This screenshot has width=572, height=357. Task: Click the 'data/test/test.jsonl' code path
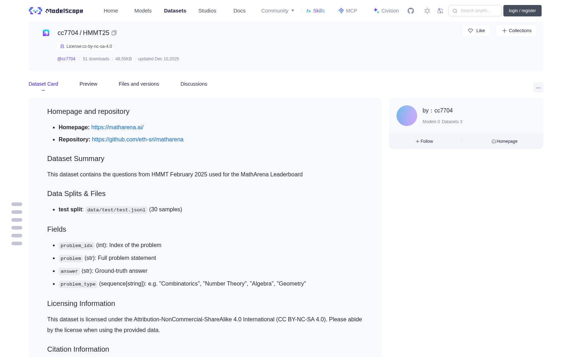(116, 210)
